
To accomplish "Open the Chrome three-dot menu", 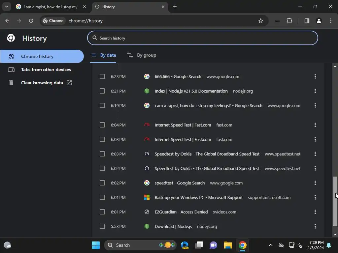I will coord(330,21).
